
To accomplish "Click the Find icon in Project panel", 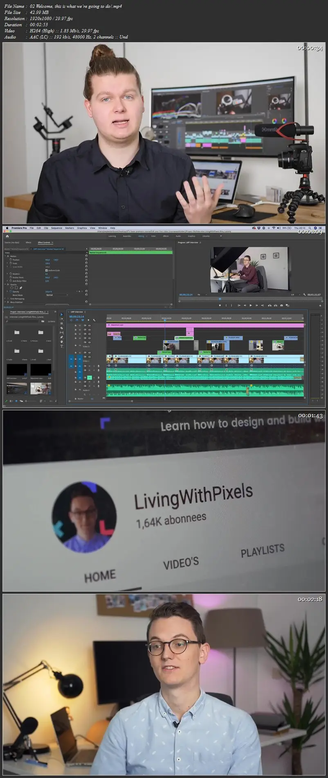I will [56, 401].
